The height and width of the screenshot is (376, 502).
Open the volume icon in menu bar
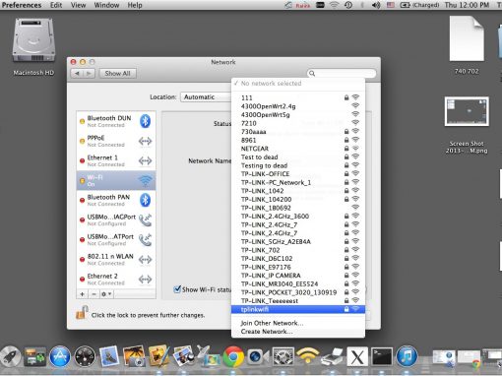tap(376, 5)
